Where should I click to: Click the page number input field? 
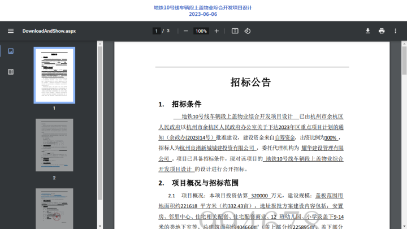point(156,31)
